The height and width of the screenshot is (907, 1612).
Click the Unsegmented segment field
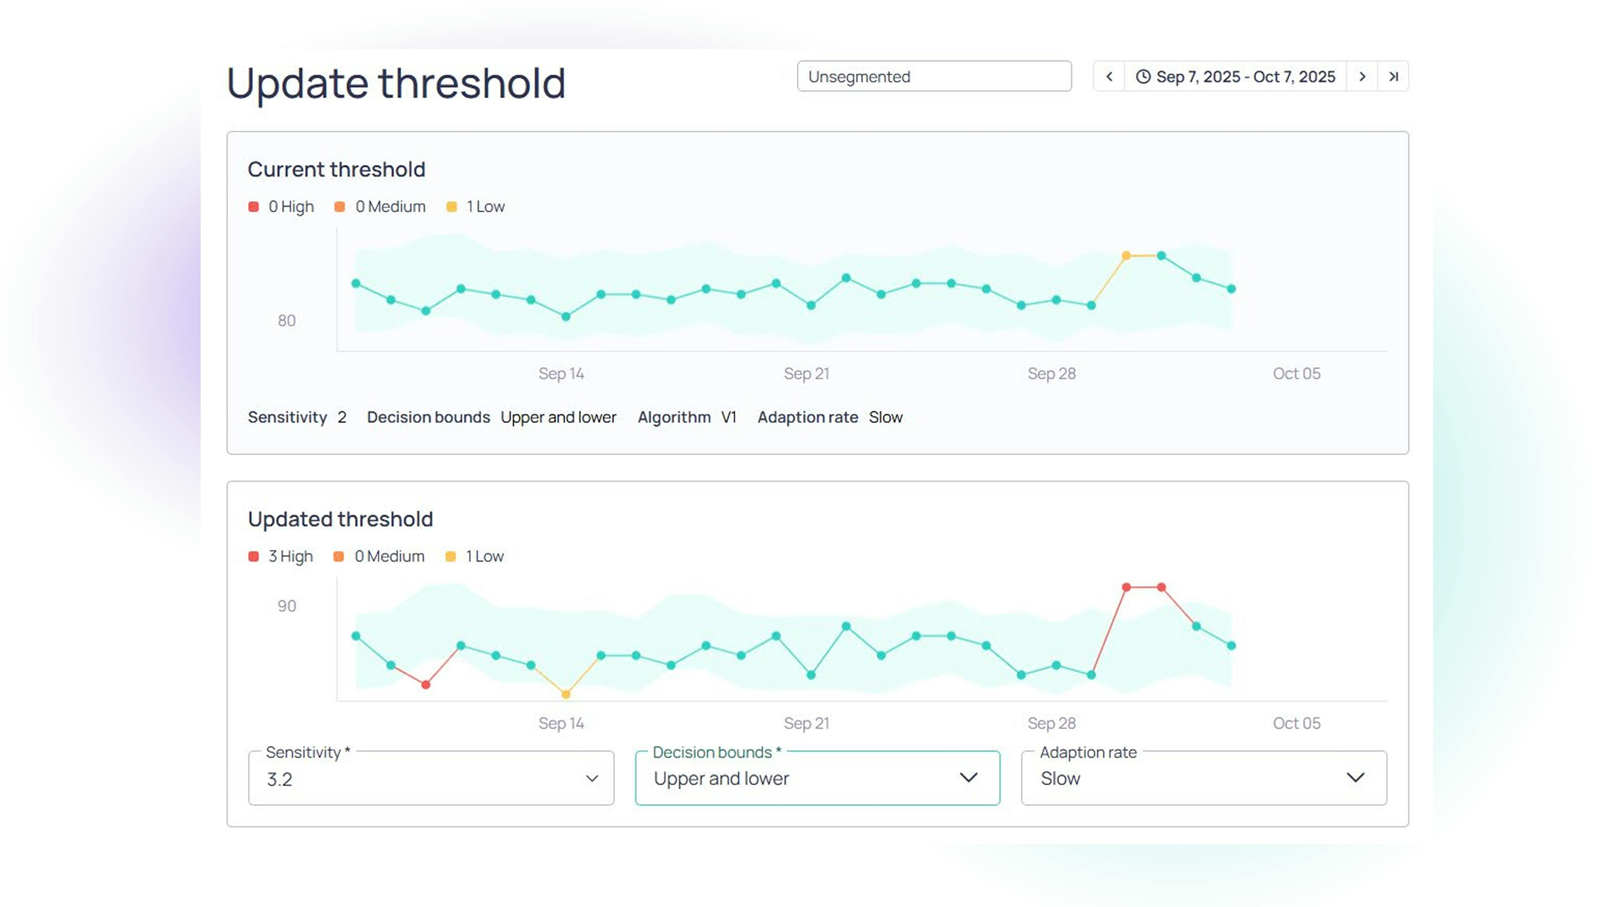coord(934,76)
